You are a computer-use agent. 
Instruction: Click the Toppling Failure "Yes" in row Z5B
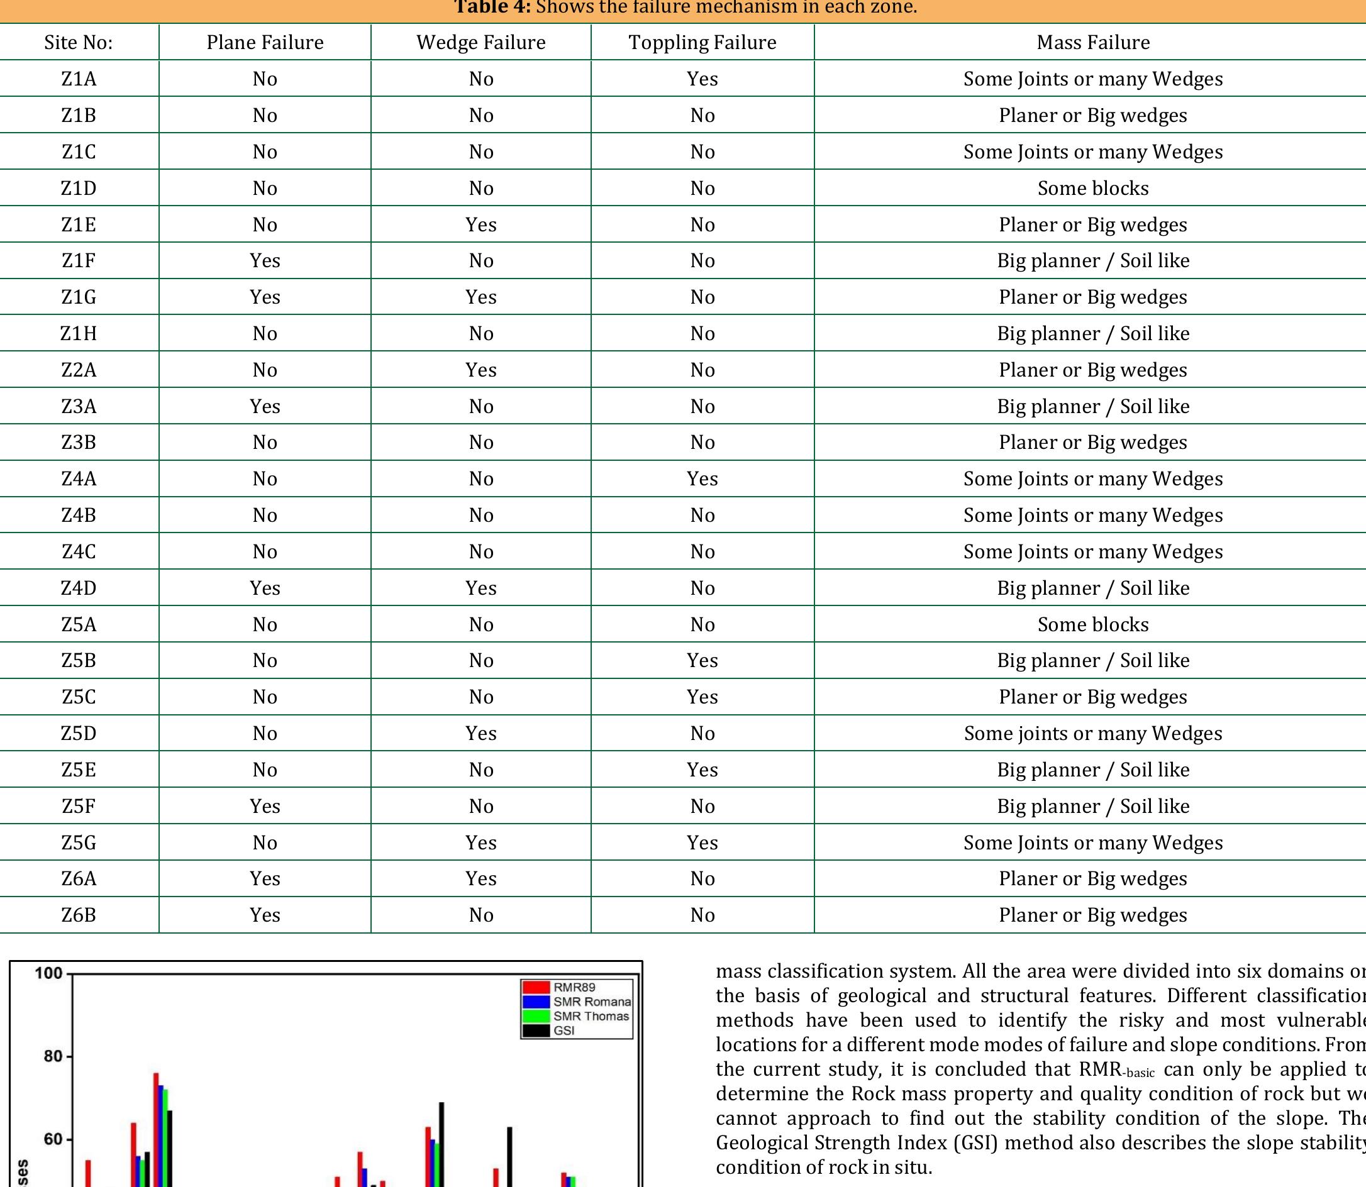pyautogui.click(x=702, y=660)
